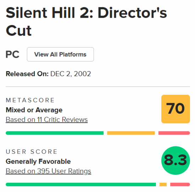Click the Generally Favorable text
Screen dimensions: 195x192
(38, 162)
